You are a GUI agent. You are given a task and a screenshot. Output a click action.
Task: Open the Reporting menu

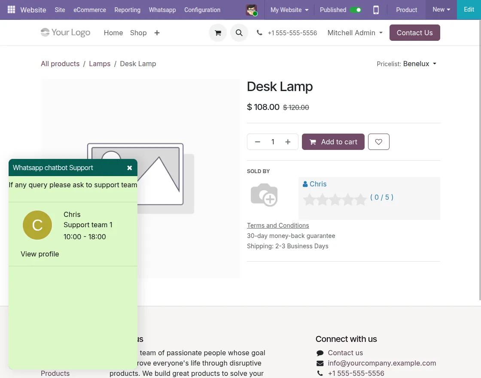[127, 10]
